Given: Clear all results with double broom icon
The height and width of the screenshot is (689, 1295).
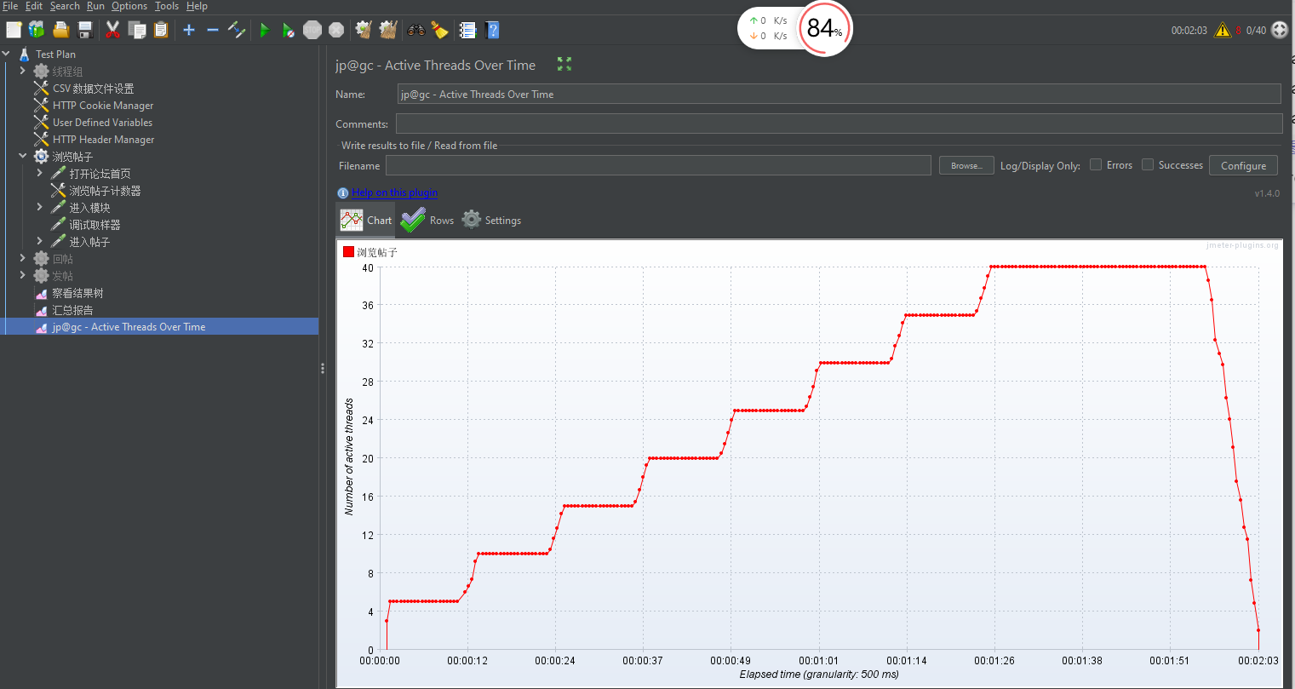Looking at the screenshot, I should click(x=388, y=30).
